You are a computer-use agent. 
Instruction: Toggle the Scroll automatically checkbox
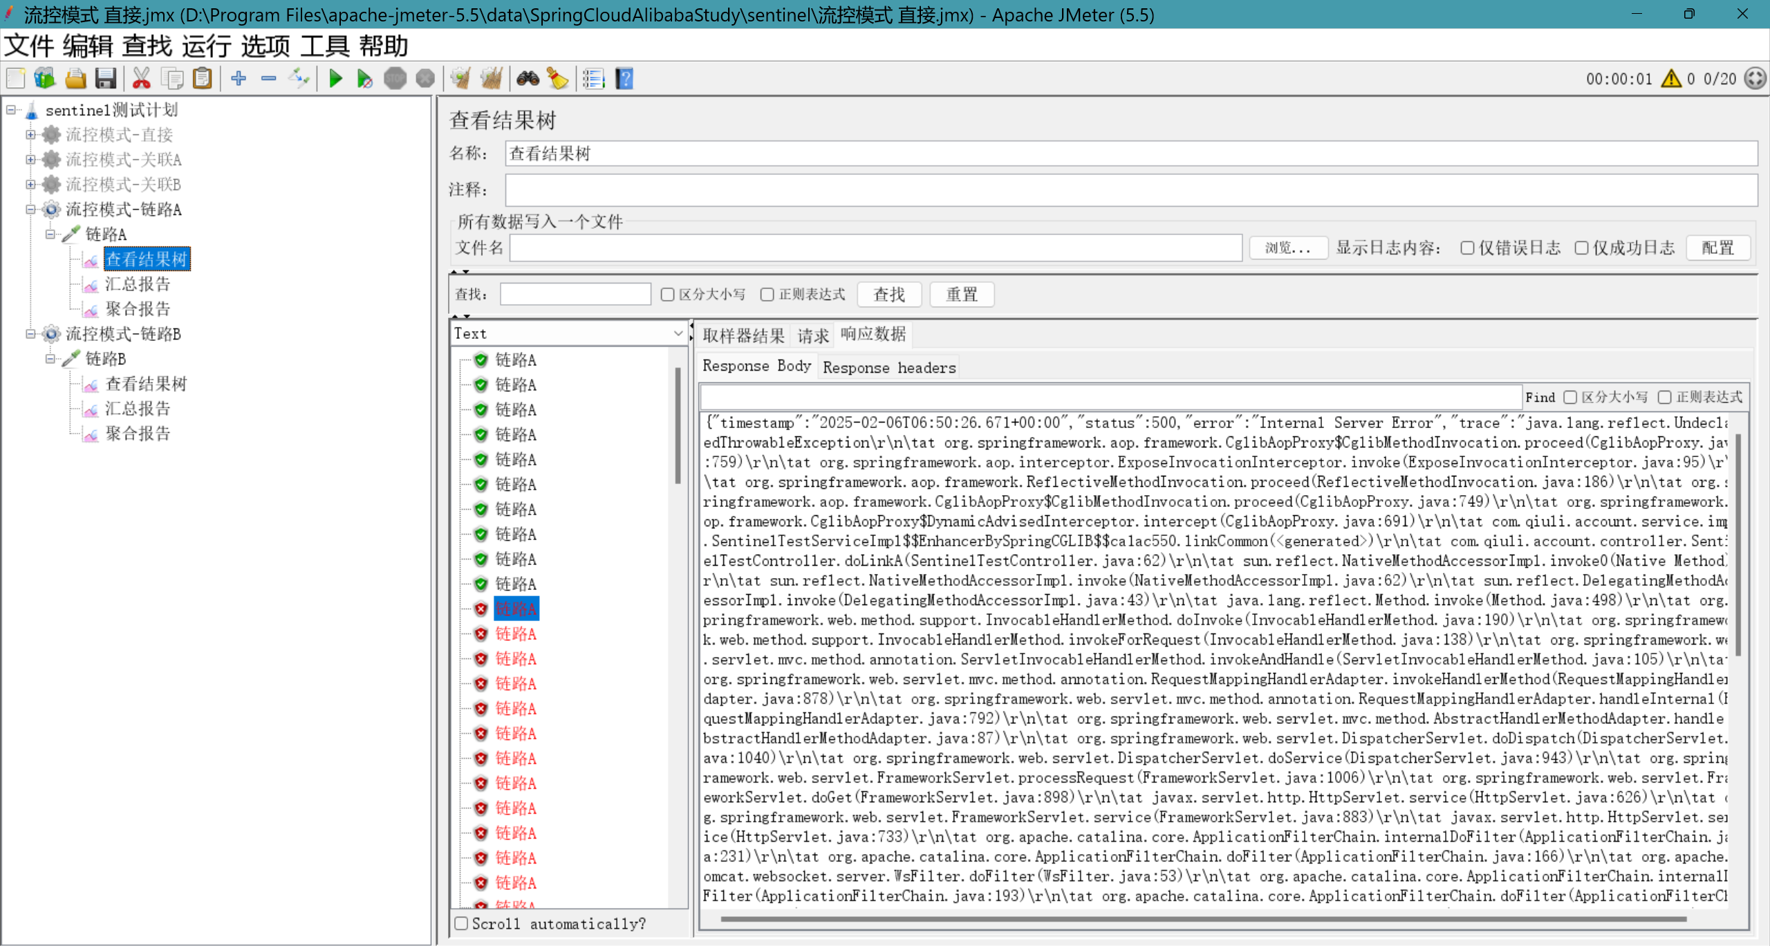(462, 923)
